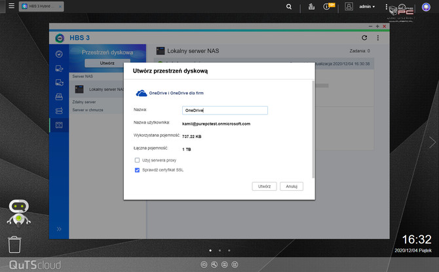This screenshot has height=272, width=439.
Task: Click the dialog vertical scrollbar
Action: (313, 129)
